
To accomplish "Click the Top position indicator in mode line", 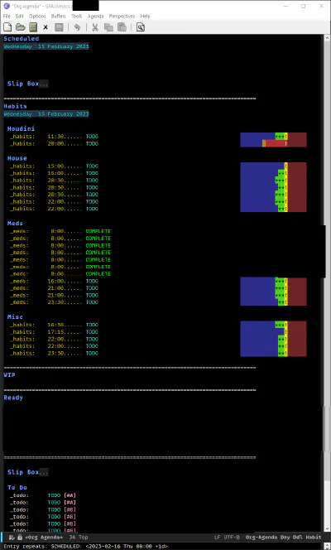I will pos(84,537).
